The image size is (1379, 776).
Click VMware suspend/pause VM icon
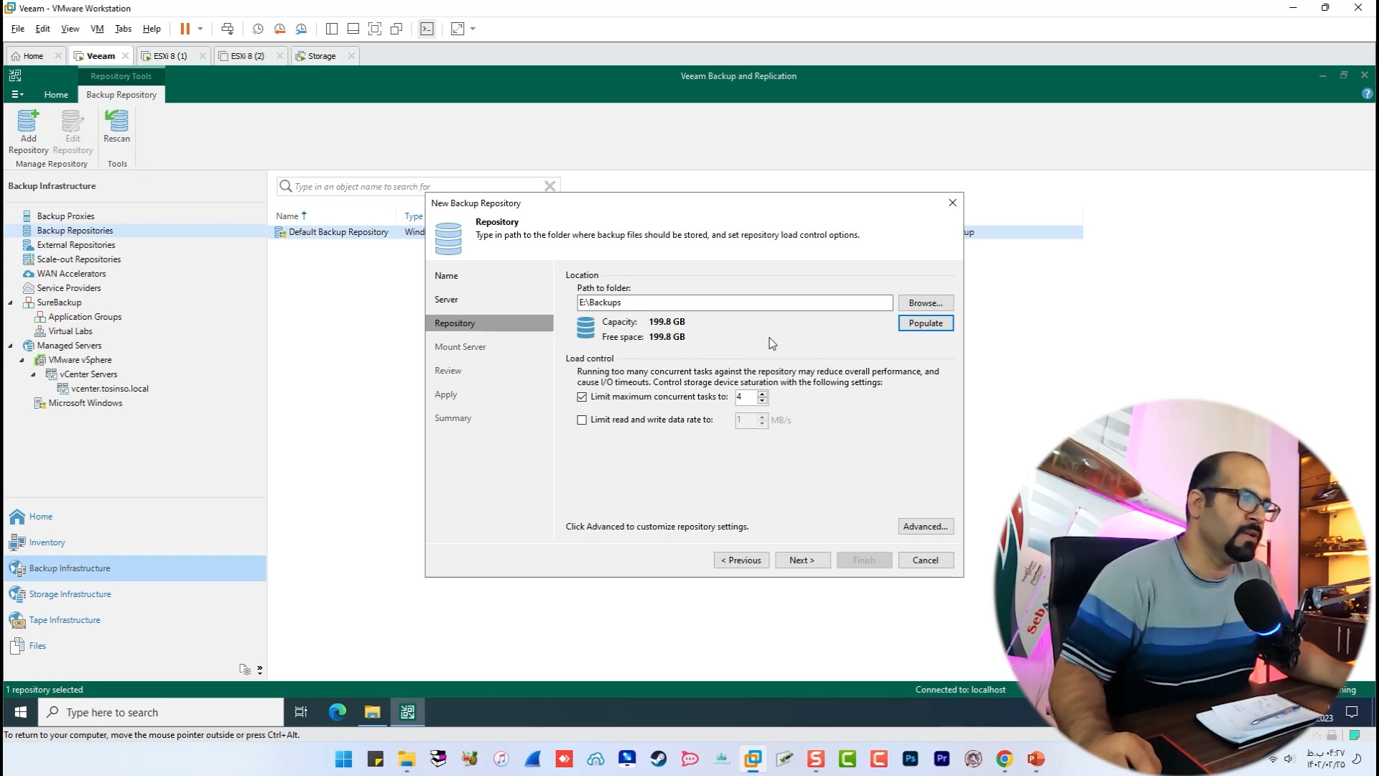coord(185,29)
